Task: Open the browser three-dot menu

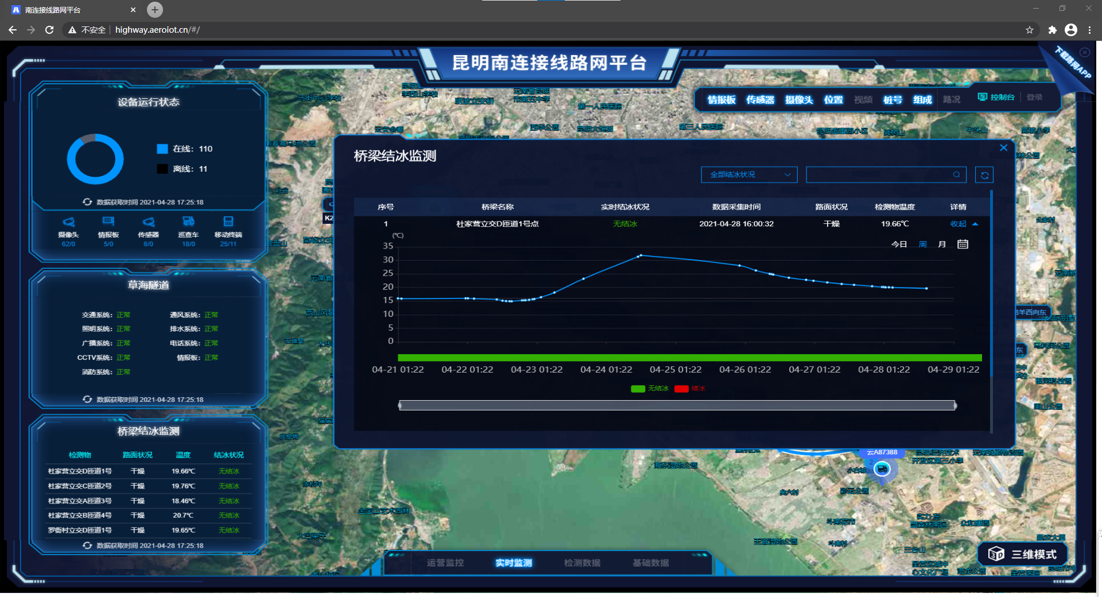Action: coord(1089,30)
